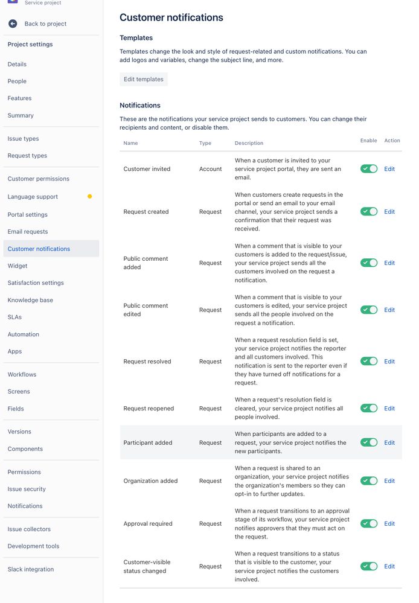
Task: Open Issue collectors in sidebar
Action: tap(29, 529)
